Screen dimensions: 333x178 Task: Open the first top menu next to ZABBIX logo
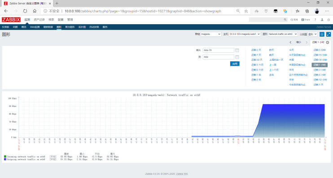[27, 20]
